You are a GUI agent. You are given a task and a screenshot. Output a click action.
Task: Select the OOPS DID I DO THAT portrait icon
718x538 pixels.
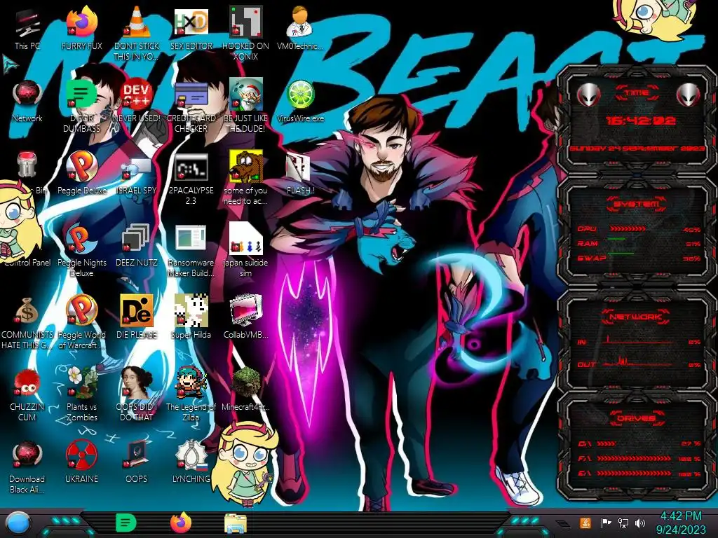(x=137, y=394)
